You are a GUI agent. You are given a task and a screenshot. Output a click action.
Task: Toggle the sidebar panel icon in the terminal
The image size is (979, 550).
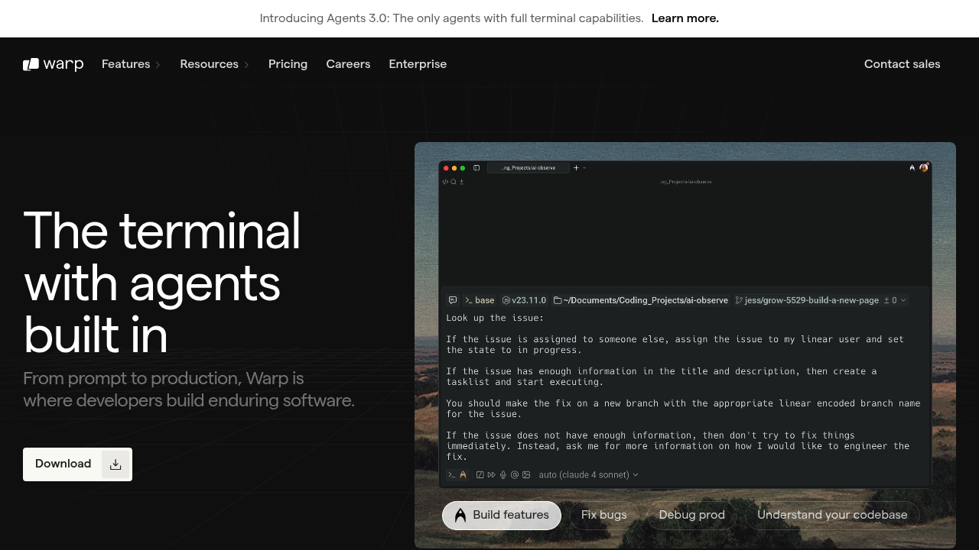pyautogui.click(x=476, y=168)
